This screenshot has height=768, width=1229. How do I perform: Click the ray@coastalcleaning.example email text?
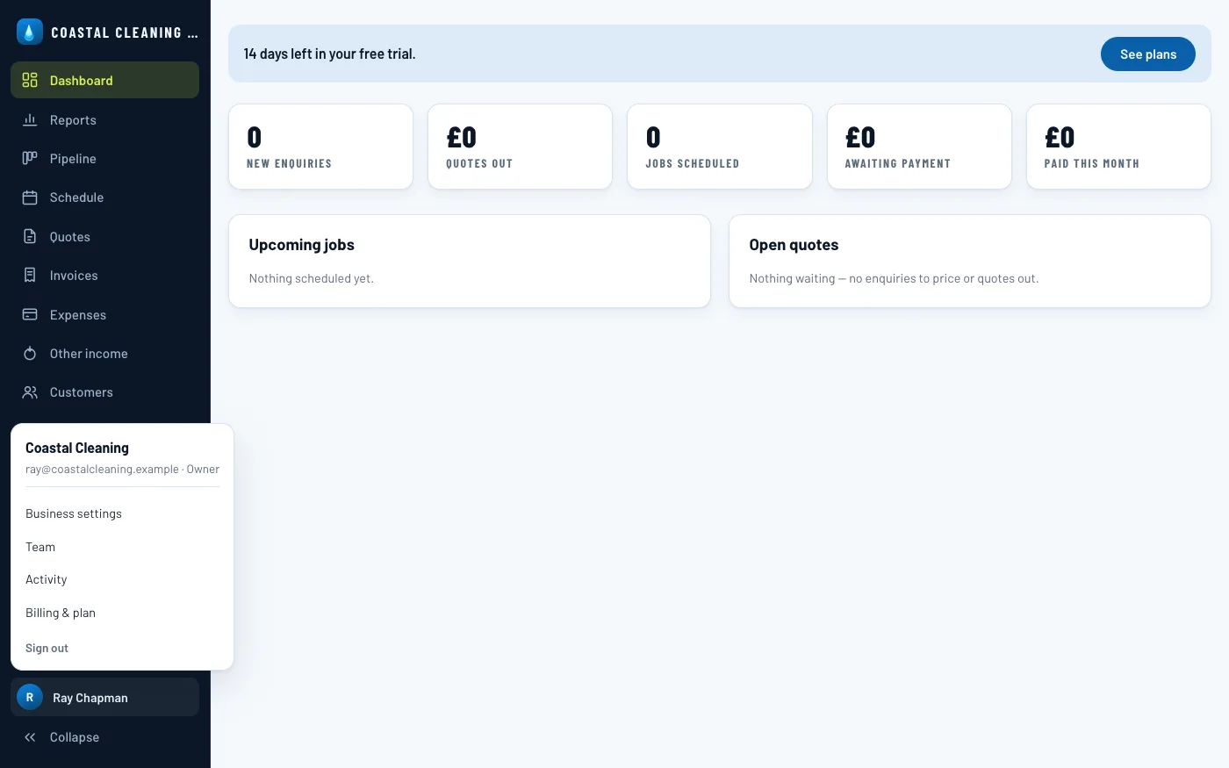coord(102,470)
